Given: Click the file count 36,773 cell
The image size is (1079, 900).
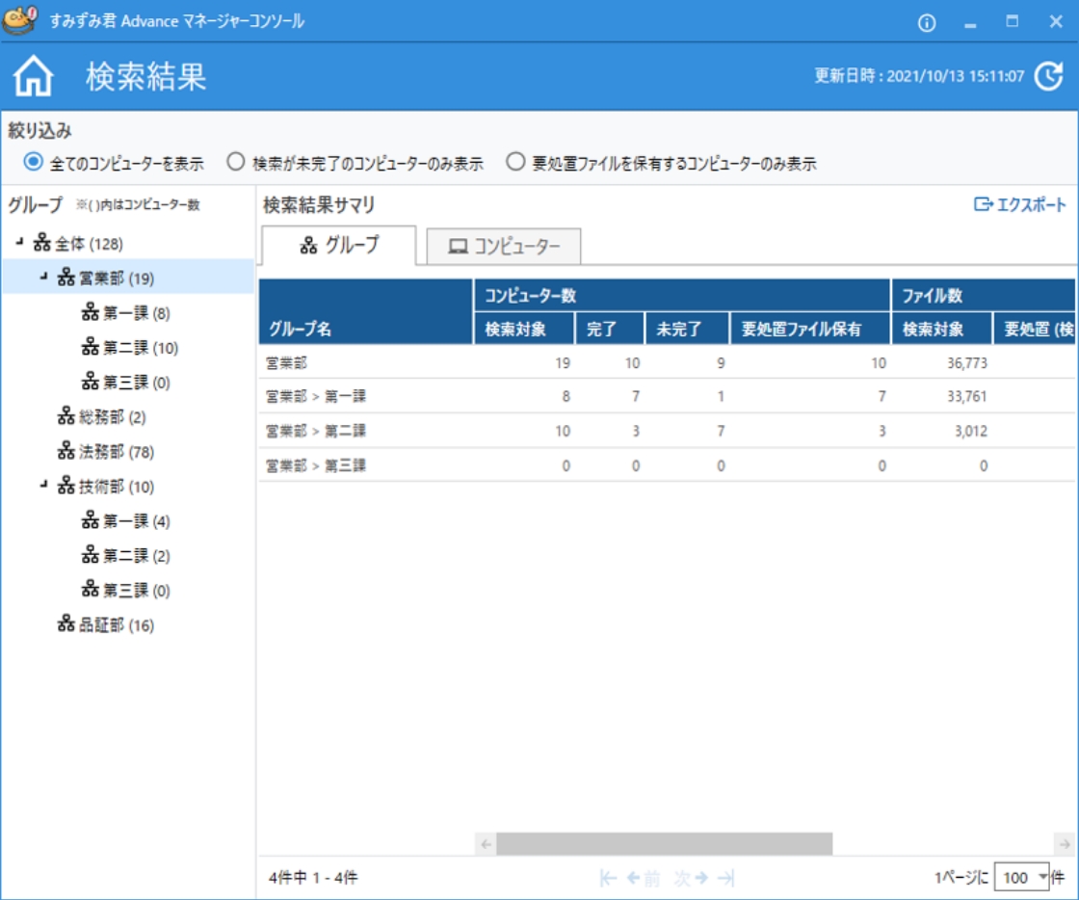Looking at the screenshot, I should pyautogui.click(x=967, y=362).
